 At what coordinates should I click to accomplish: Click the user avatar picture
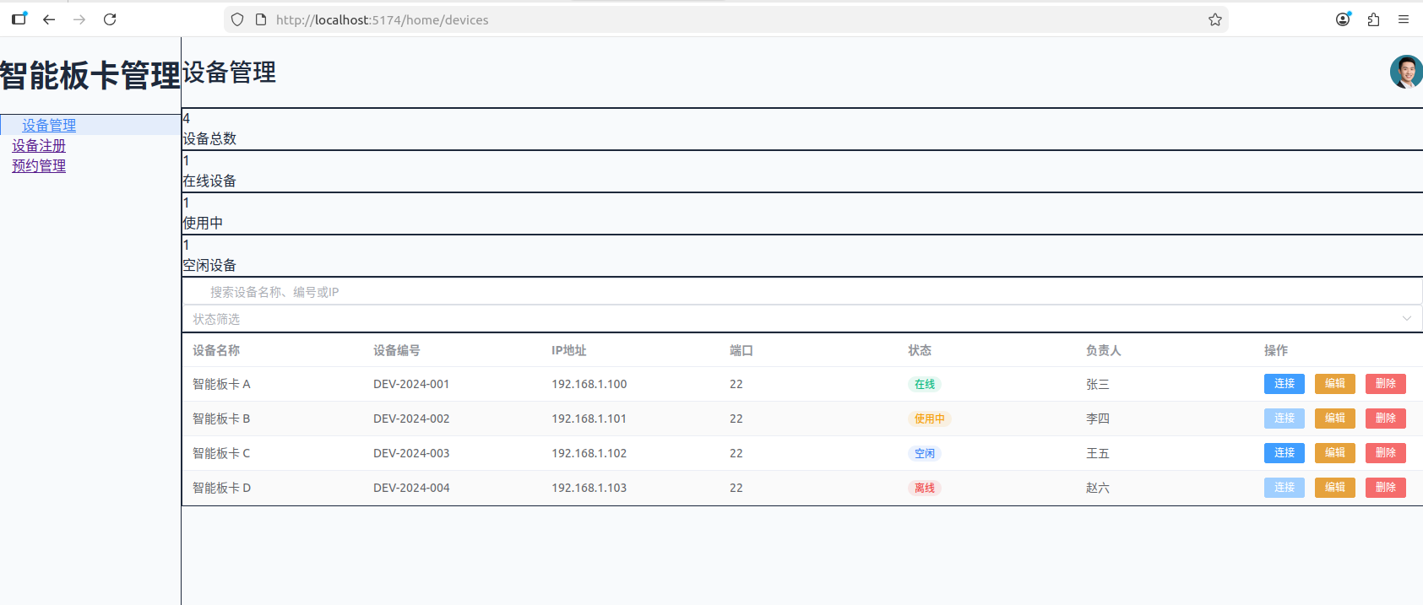tap(1406, 73)
